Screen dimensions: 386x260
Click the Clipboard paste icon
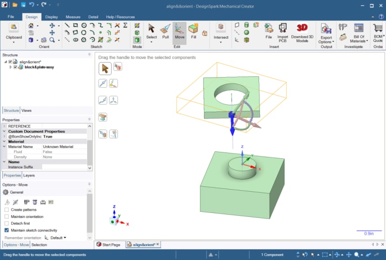click(14, 27)
